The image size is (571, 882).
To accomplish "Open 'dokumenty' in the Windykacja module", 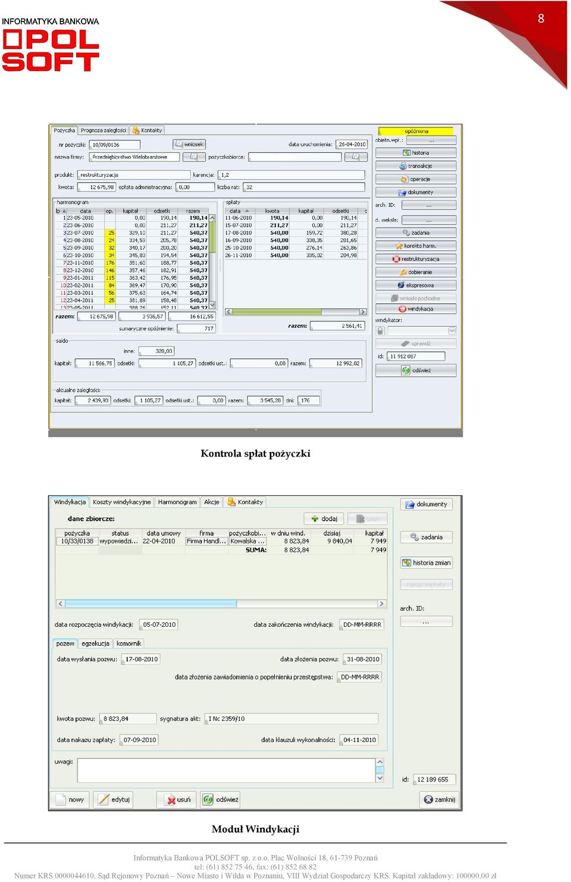I will 426,504.
